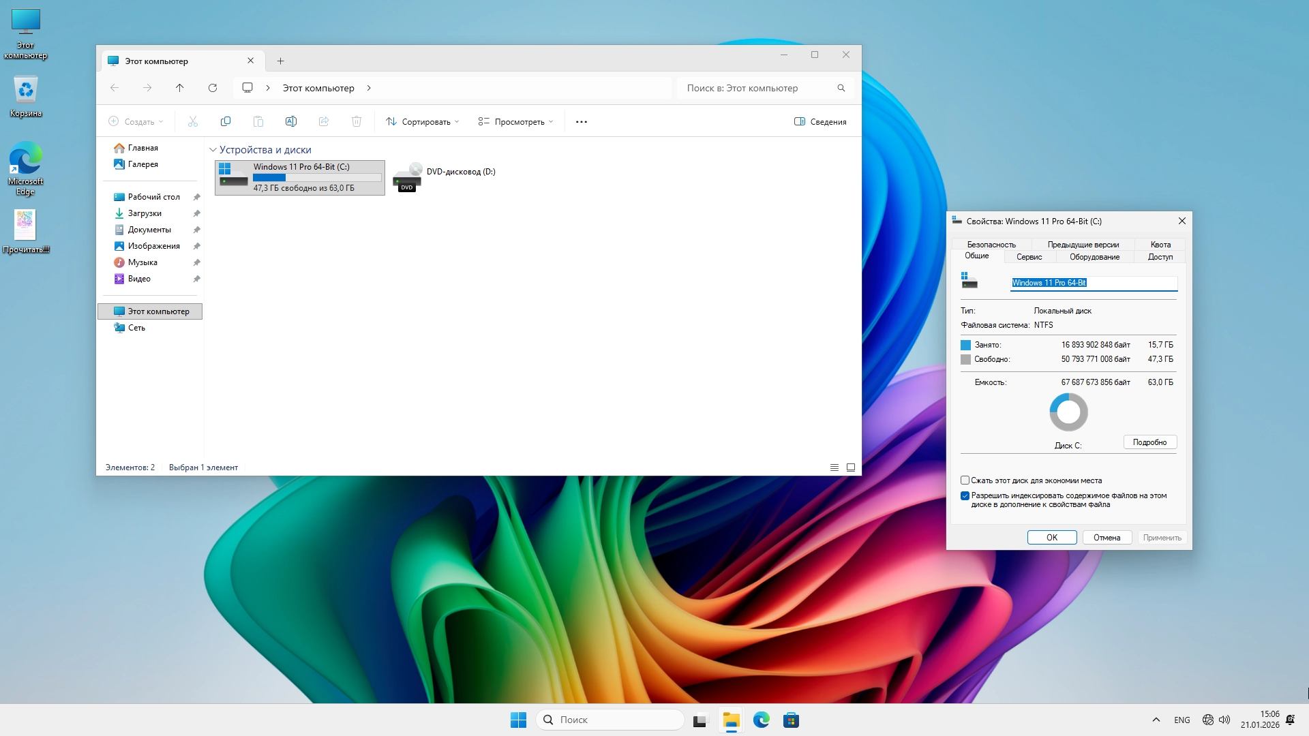
Task: Open Microsoft Store from the taskbar
Action: (x=791, y=720)
